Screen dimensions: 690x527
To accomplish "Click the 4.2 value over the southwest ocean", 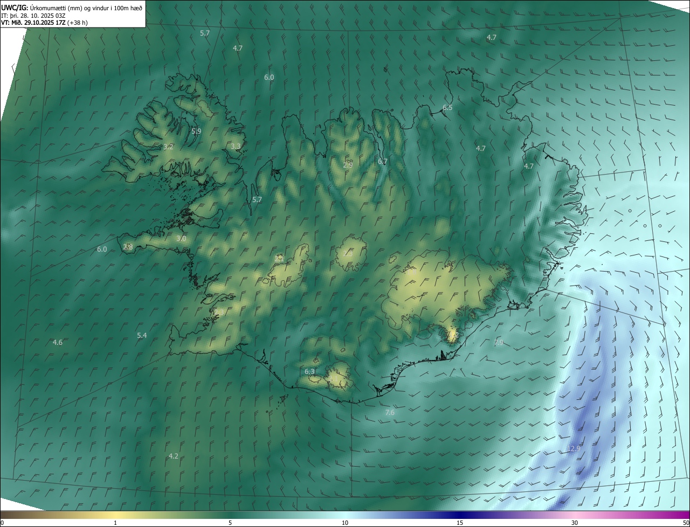I will (173, 456).
